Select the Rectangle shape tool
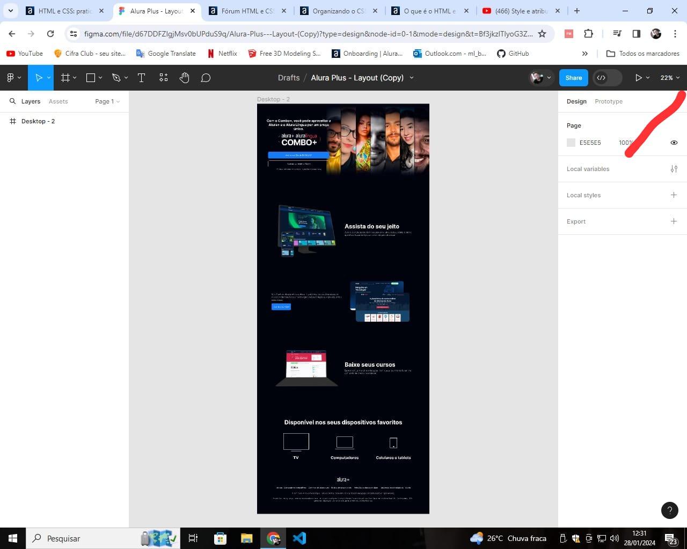Screen dimensions: 687x549 point(91,78)
